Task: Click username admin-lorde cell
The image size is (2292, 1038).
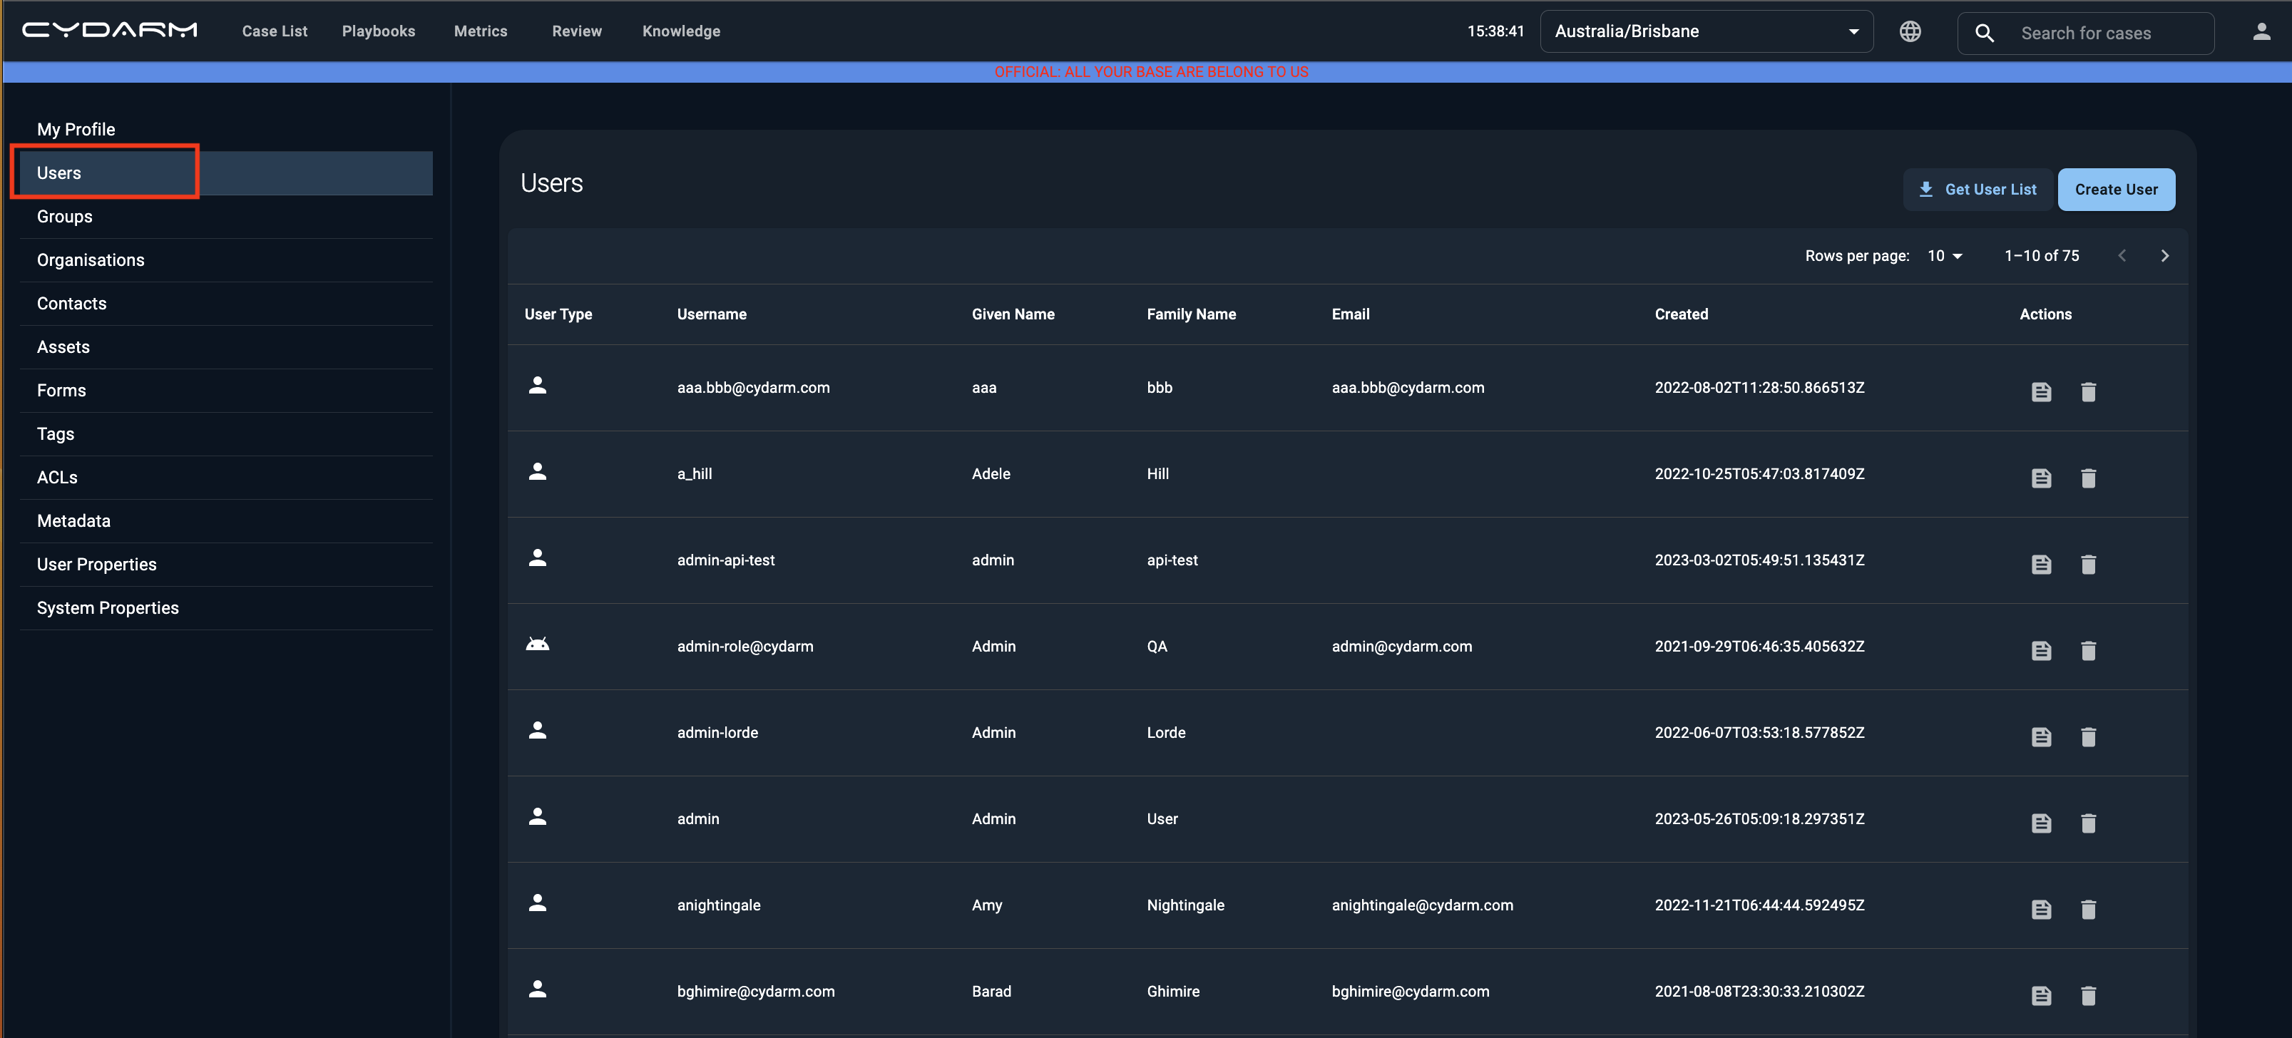Action: (717, 733)
